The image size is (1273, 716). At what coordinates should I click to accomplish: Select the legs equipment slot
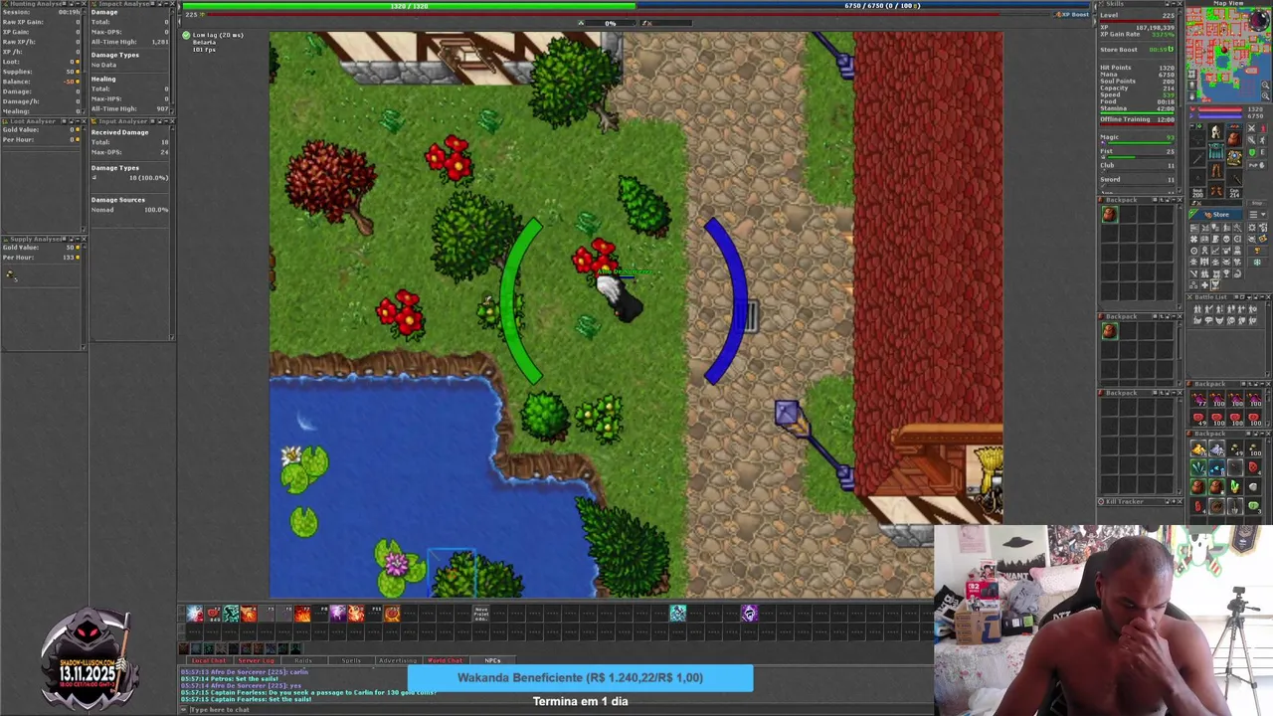(x=1215, y=170)
